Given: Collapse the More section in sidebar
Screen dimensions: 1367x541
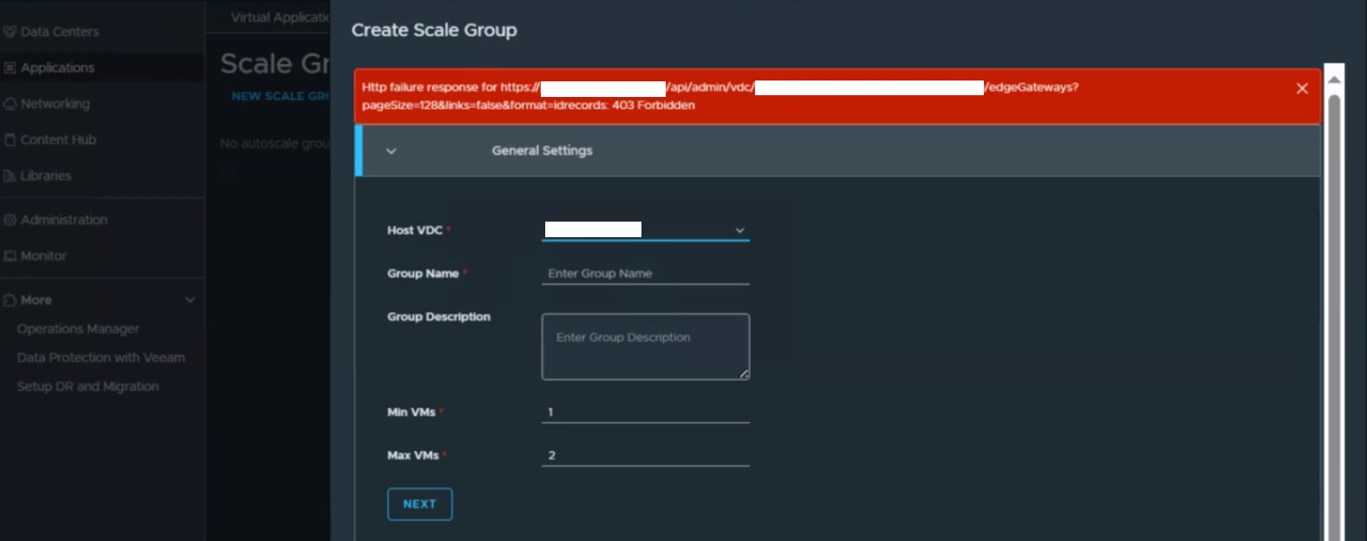Looking at the screenshot, I should [x=190, y=300].
